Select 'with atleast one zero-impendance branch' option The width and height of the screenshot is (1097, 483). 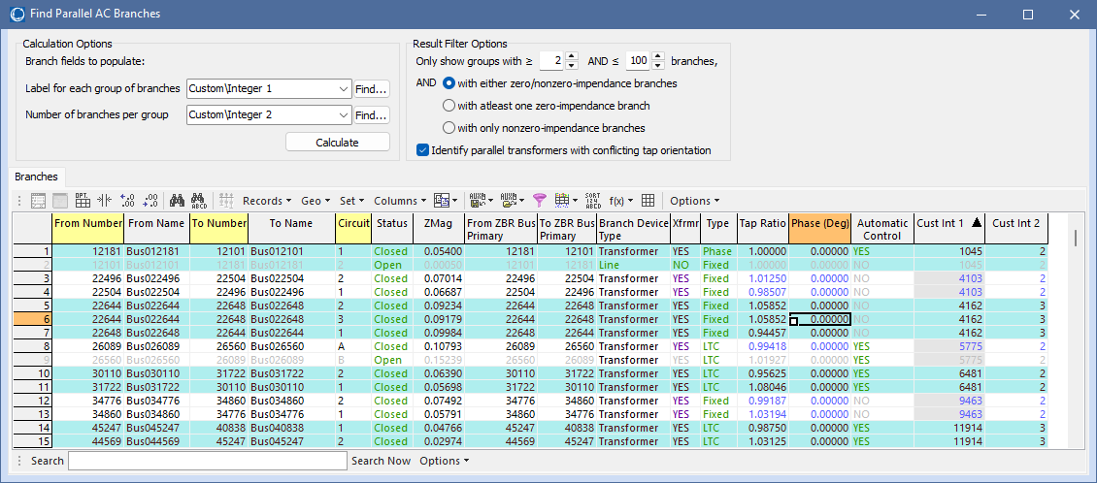[x=449, y=106]
